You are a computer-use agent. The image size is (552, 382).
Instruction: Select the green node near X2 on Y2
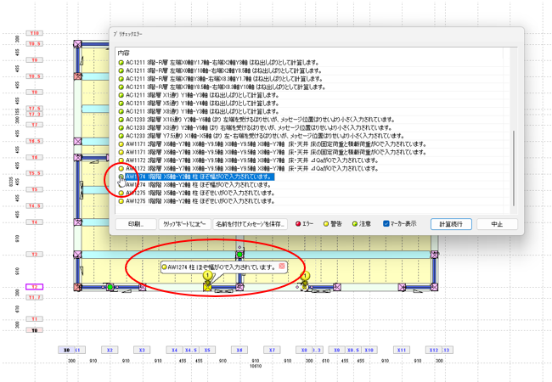click(x=110, y=287)
